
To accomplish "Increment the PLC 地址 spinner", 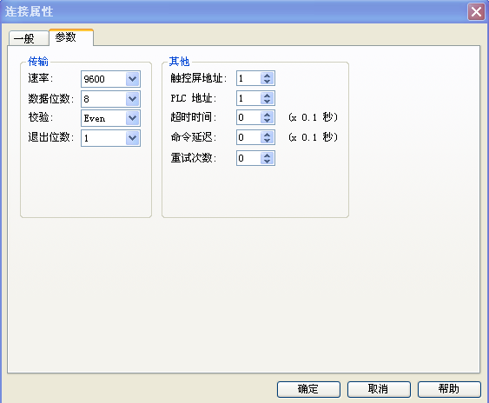I will [x=267, y=96].
